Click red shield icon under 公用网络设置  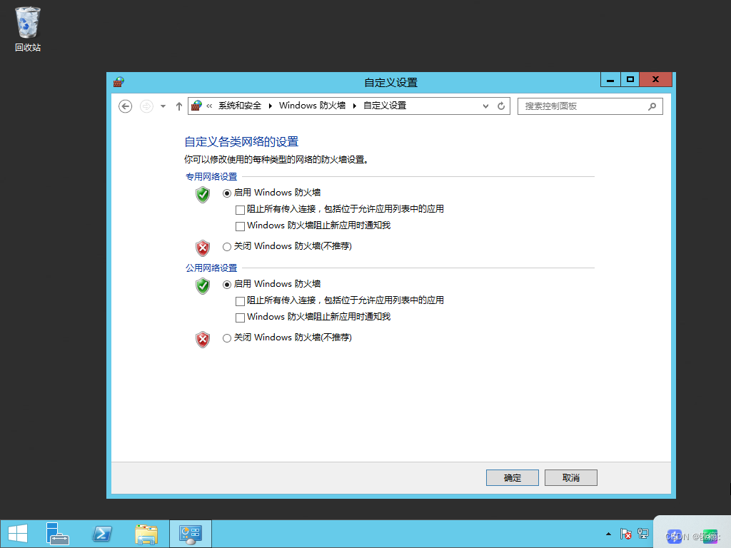pos(203,339)
